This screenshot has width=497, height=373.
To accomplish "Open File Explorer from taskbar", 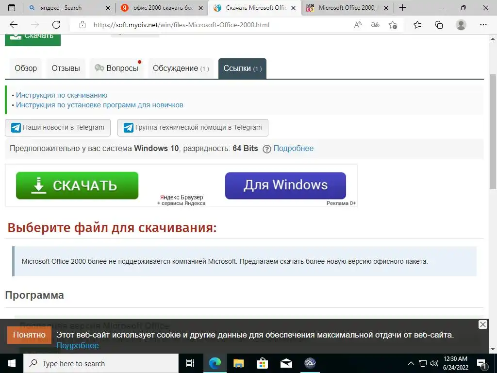I will (238, 363).
